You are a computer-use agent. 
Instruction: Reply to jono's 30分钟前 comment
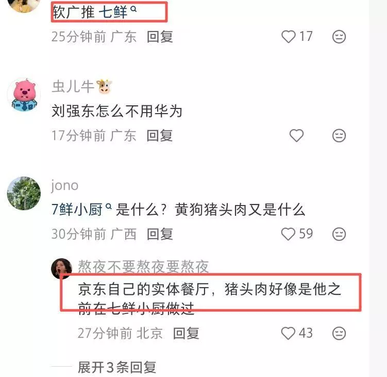tap(160, 234)
